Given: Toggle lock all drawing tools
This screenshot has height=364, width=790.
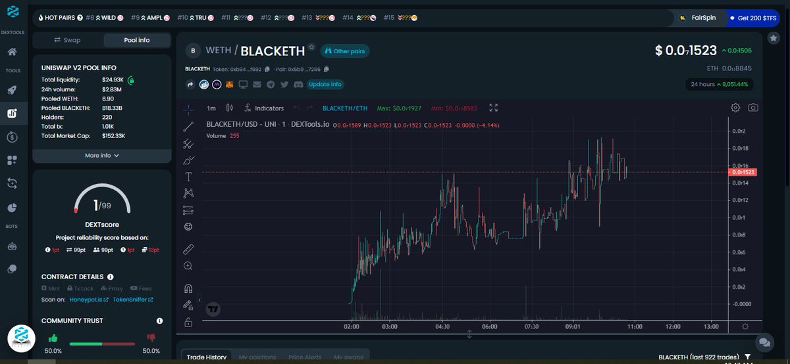Looking at the screenshot, I should (188, 323).
